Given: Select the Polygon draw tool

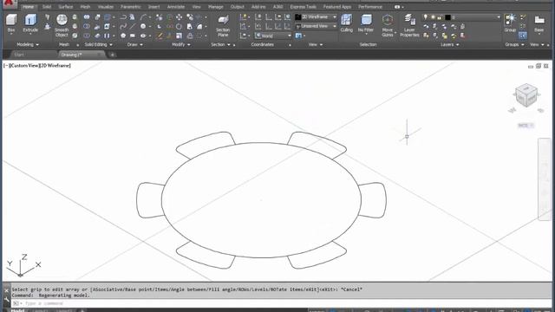Looking at the screenshot, I should [123, 36].
